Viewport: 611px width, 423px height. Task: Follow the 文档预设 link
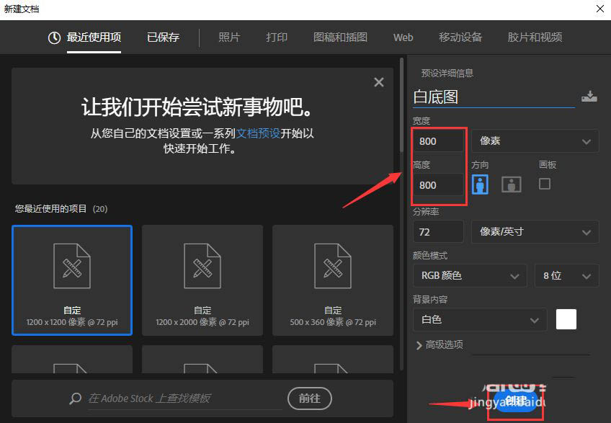[258, 133]
